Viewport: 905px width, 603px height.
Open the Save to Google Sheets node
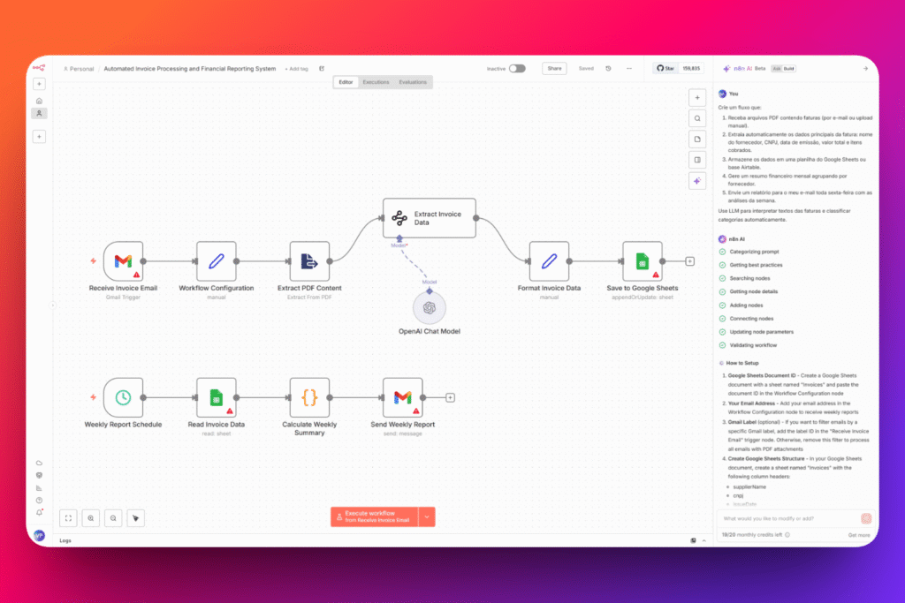coord(642,262)
